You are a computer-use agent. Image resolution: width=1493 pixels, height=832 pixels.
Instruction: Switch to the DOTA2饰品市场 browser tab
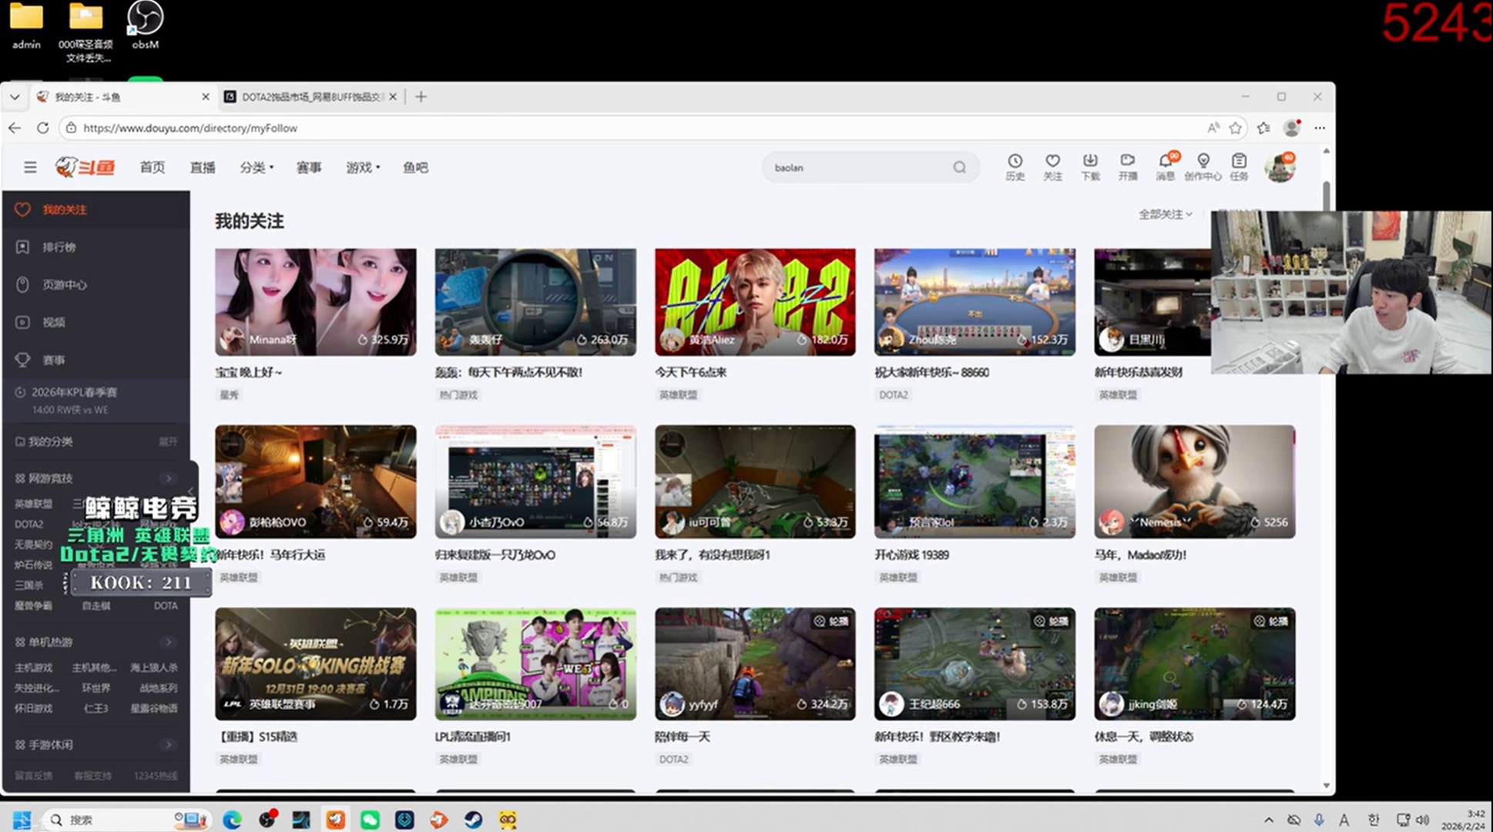click(x=308, y=97)
